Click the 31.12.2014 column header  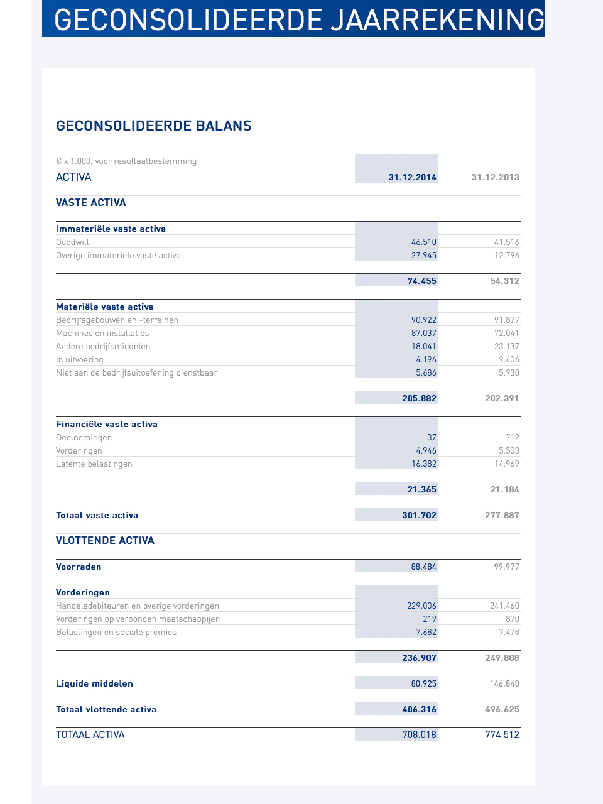tap(412, 177)
